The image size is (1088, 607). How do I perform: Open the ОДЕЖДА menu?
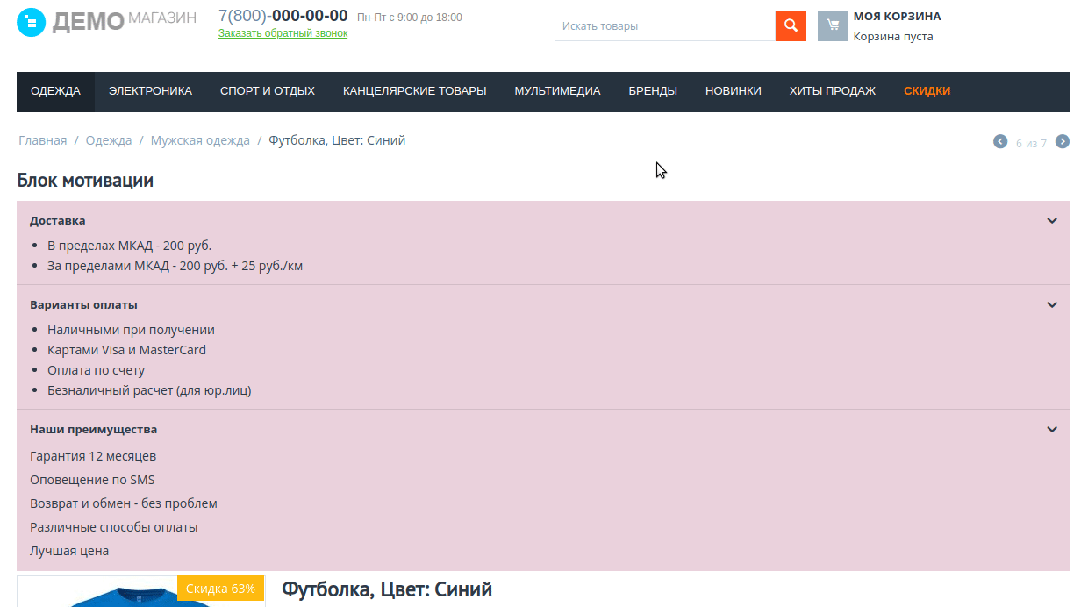point(55,90)
